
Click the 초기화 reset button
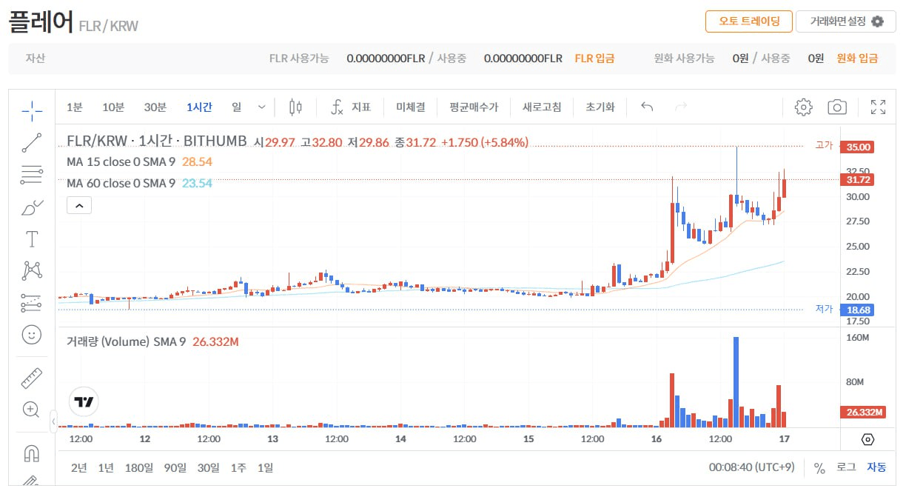pos(600,107)
